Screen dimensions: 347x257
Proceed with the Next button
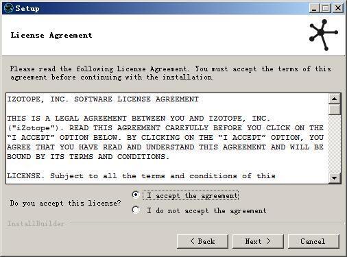click(258, 241)
